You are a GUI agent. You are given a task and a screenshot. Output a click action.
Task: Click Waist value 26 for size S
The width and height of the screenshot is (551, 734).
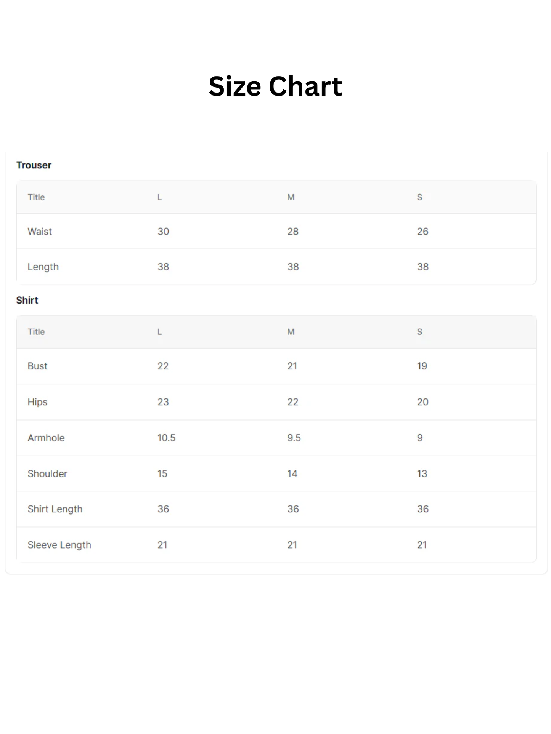(x=422, y=231)
